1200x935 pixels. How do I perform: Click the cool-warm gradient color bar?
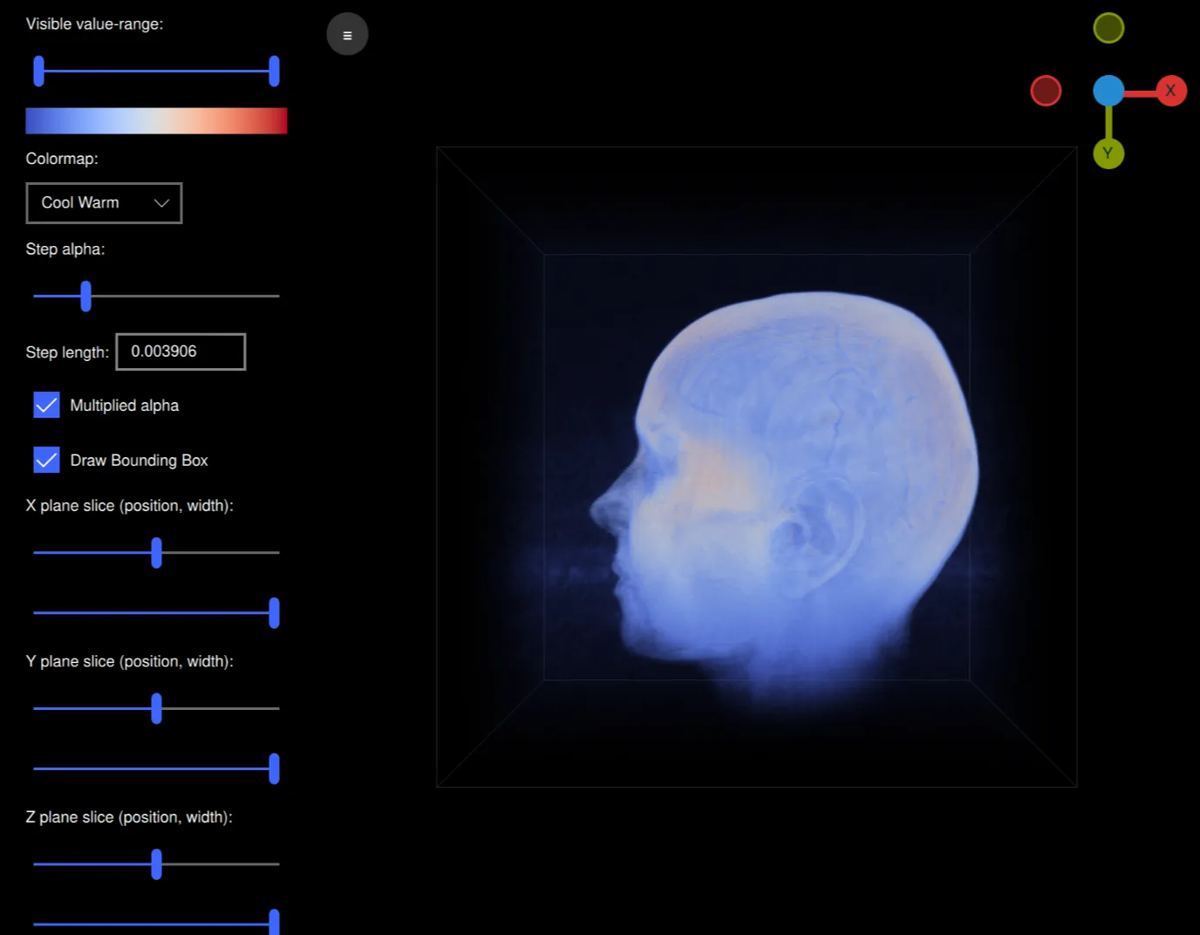pos(156,119)
